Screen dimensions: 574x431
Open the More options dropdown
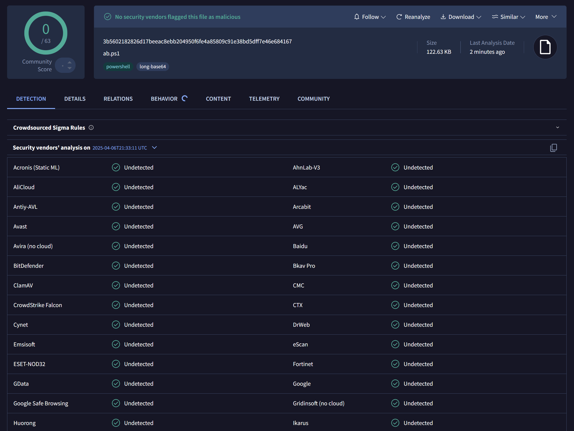pyautogui.click(x=545, y=17)
